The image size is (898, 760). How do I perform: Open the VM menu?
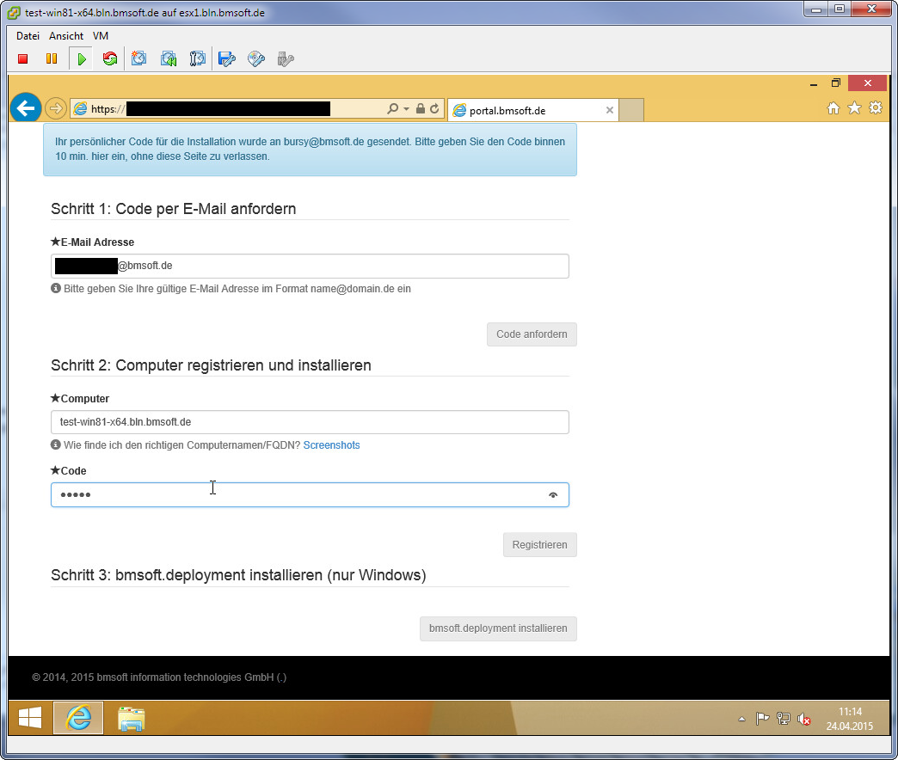pyautogui.click(x=101, y=35)
